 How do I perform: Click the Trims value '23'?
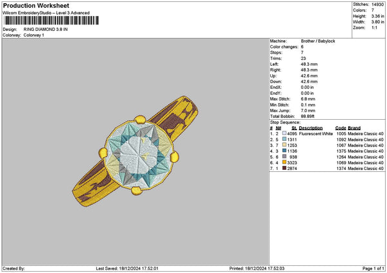click(303, 59)
